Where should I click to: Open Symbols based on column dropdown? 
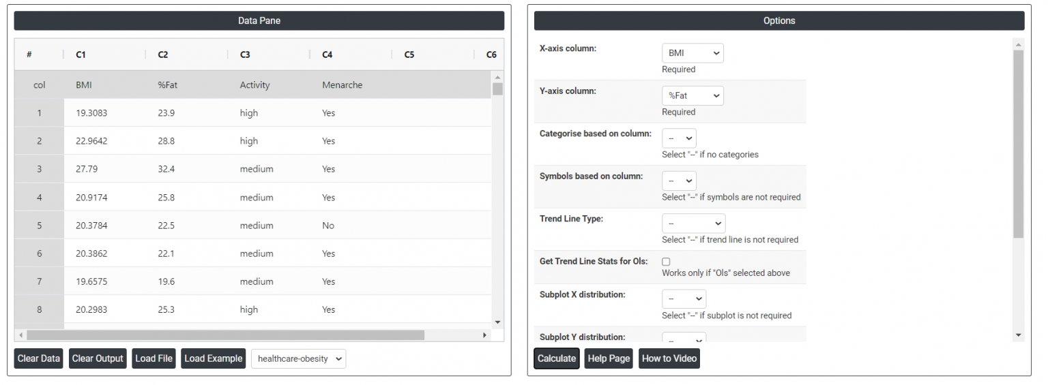(x=679, y=181)
